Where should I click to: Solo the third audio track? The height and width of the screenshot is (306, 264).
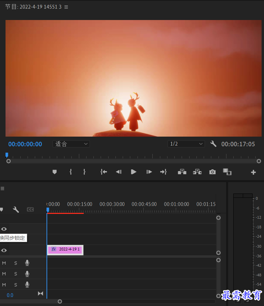[x=16, y=285]
